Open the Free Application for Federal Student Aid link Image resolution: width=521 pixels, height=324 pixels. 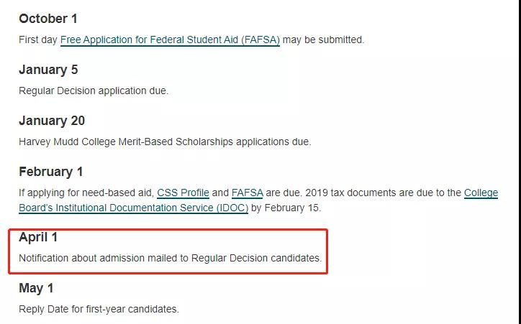(x=170, y=40)
